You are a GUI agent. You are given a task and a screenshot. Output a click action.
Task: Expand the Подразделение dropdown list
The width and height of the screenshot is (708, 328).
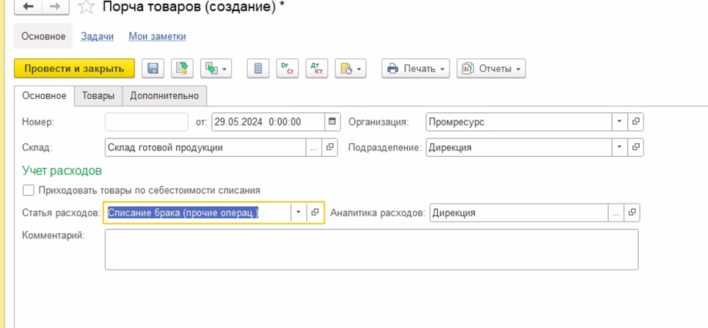click(619, 147)
